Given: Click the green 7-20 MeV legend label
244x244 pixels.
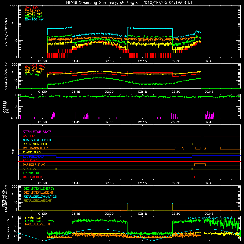Looking at the screenshot, I should [x=33, y=75].
